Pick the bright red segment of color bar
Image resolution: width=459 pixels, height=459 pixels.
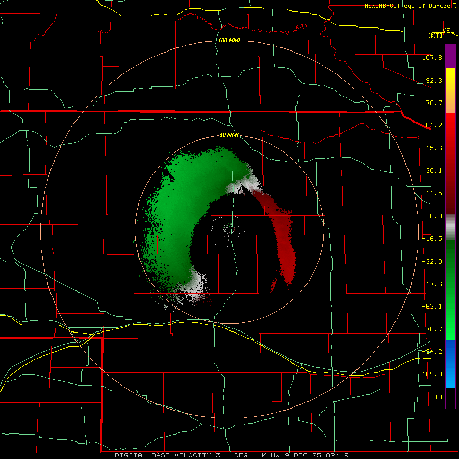(x=450, y=129)
